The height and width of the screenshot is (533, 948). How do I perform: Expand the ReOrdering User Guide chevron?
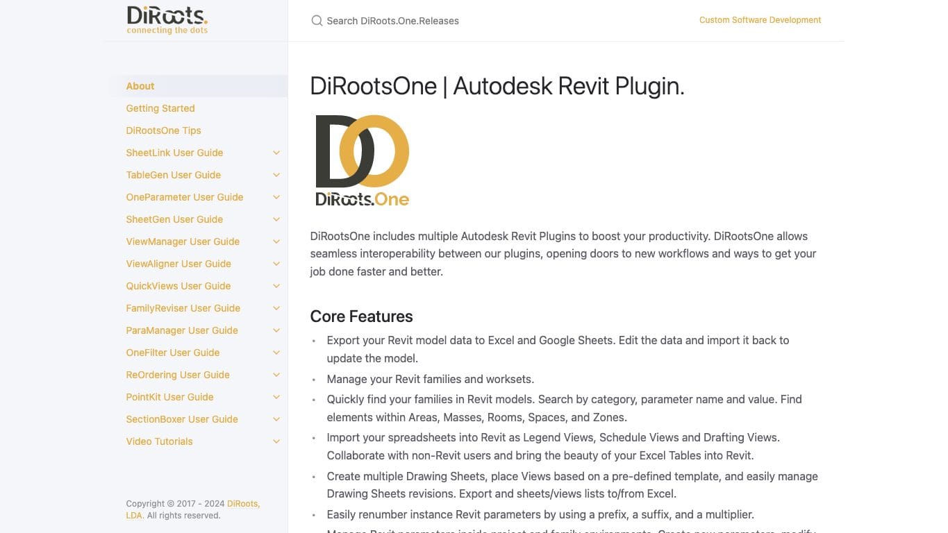[x=276, y=375]
